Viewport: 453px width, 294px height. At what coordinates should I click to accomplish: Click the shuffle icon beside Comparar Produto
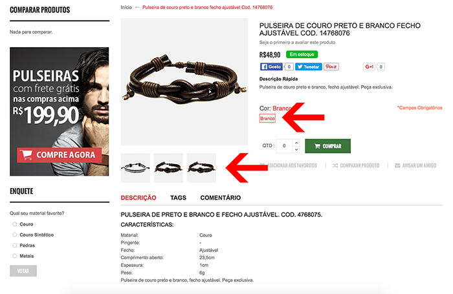[x=335, y=165]
